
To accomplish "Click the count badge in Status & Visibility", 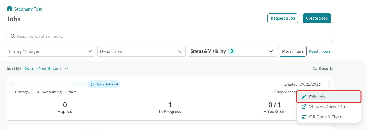I will point(231,51).
